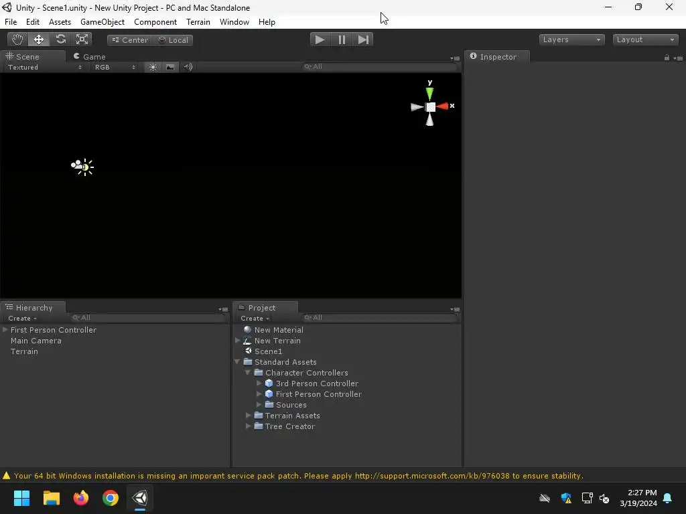Select the Hierarchy tab
The image size is (686, 514).
pyautogui.click(x=33, y=307)
